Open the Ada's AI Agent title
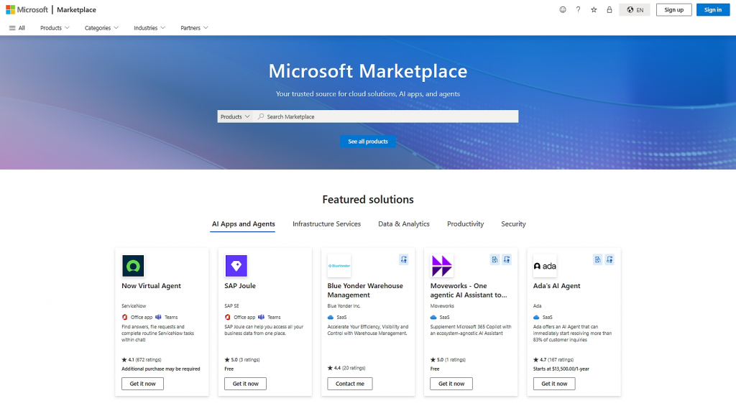Viewport: 736px width, 406px height. pyautogui.click(x=557, y=286)
